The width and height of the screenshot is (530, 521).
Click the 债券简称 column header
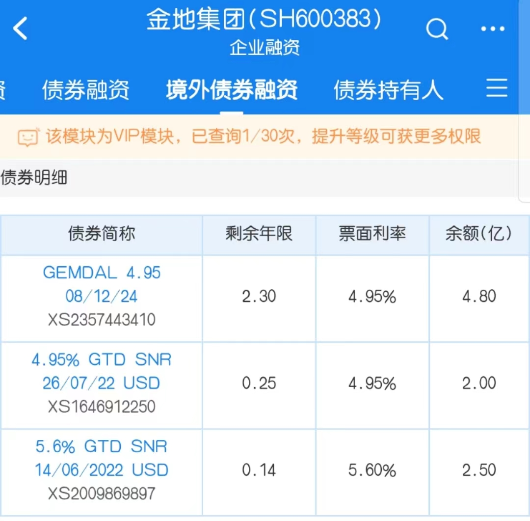coord(102,234)
